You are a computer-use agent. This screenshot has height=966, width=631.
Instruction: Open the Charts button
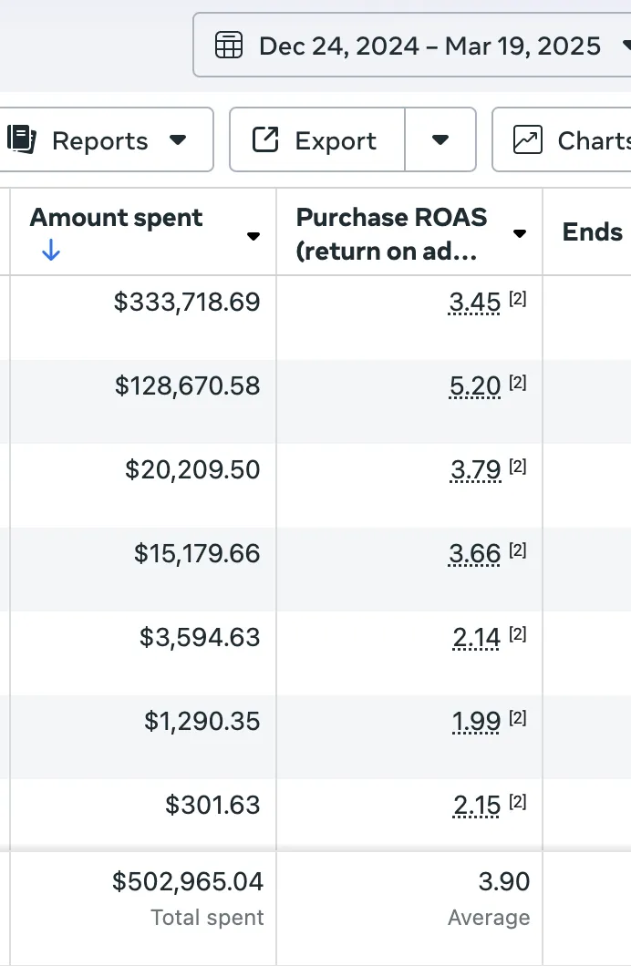[562, 139]
